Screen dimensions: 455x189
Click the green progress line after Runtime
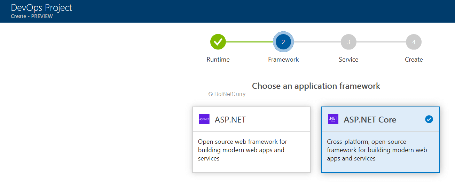coord(250,42)
